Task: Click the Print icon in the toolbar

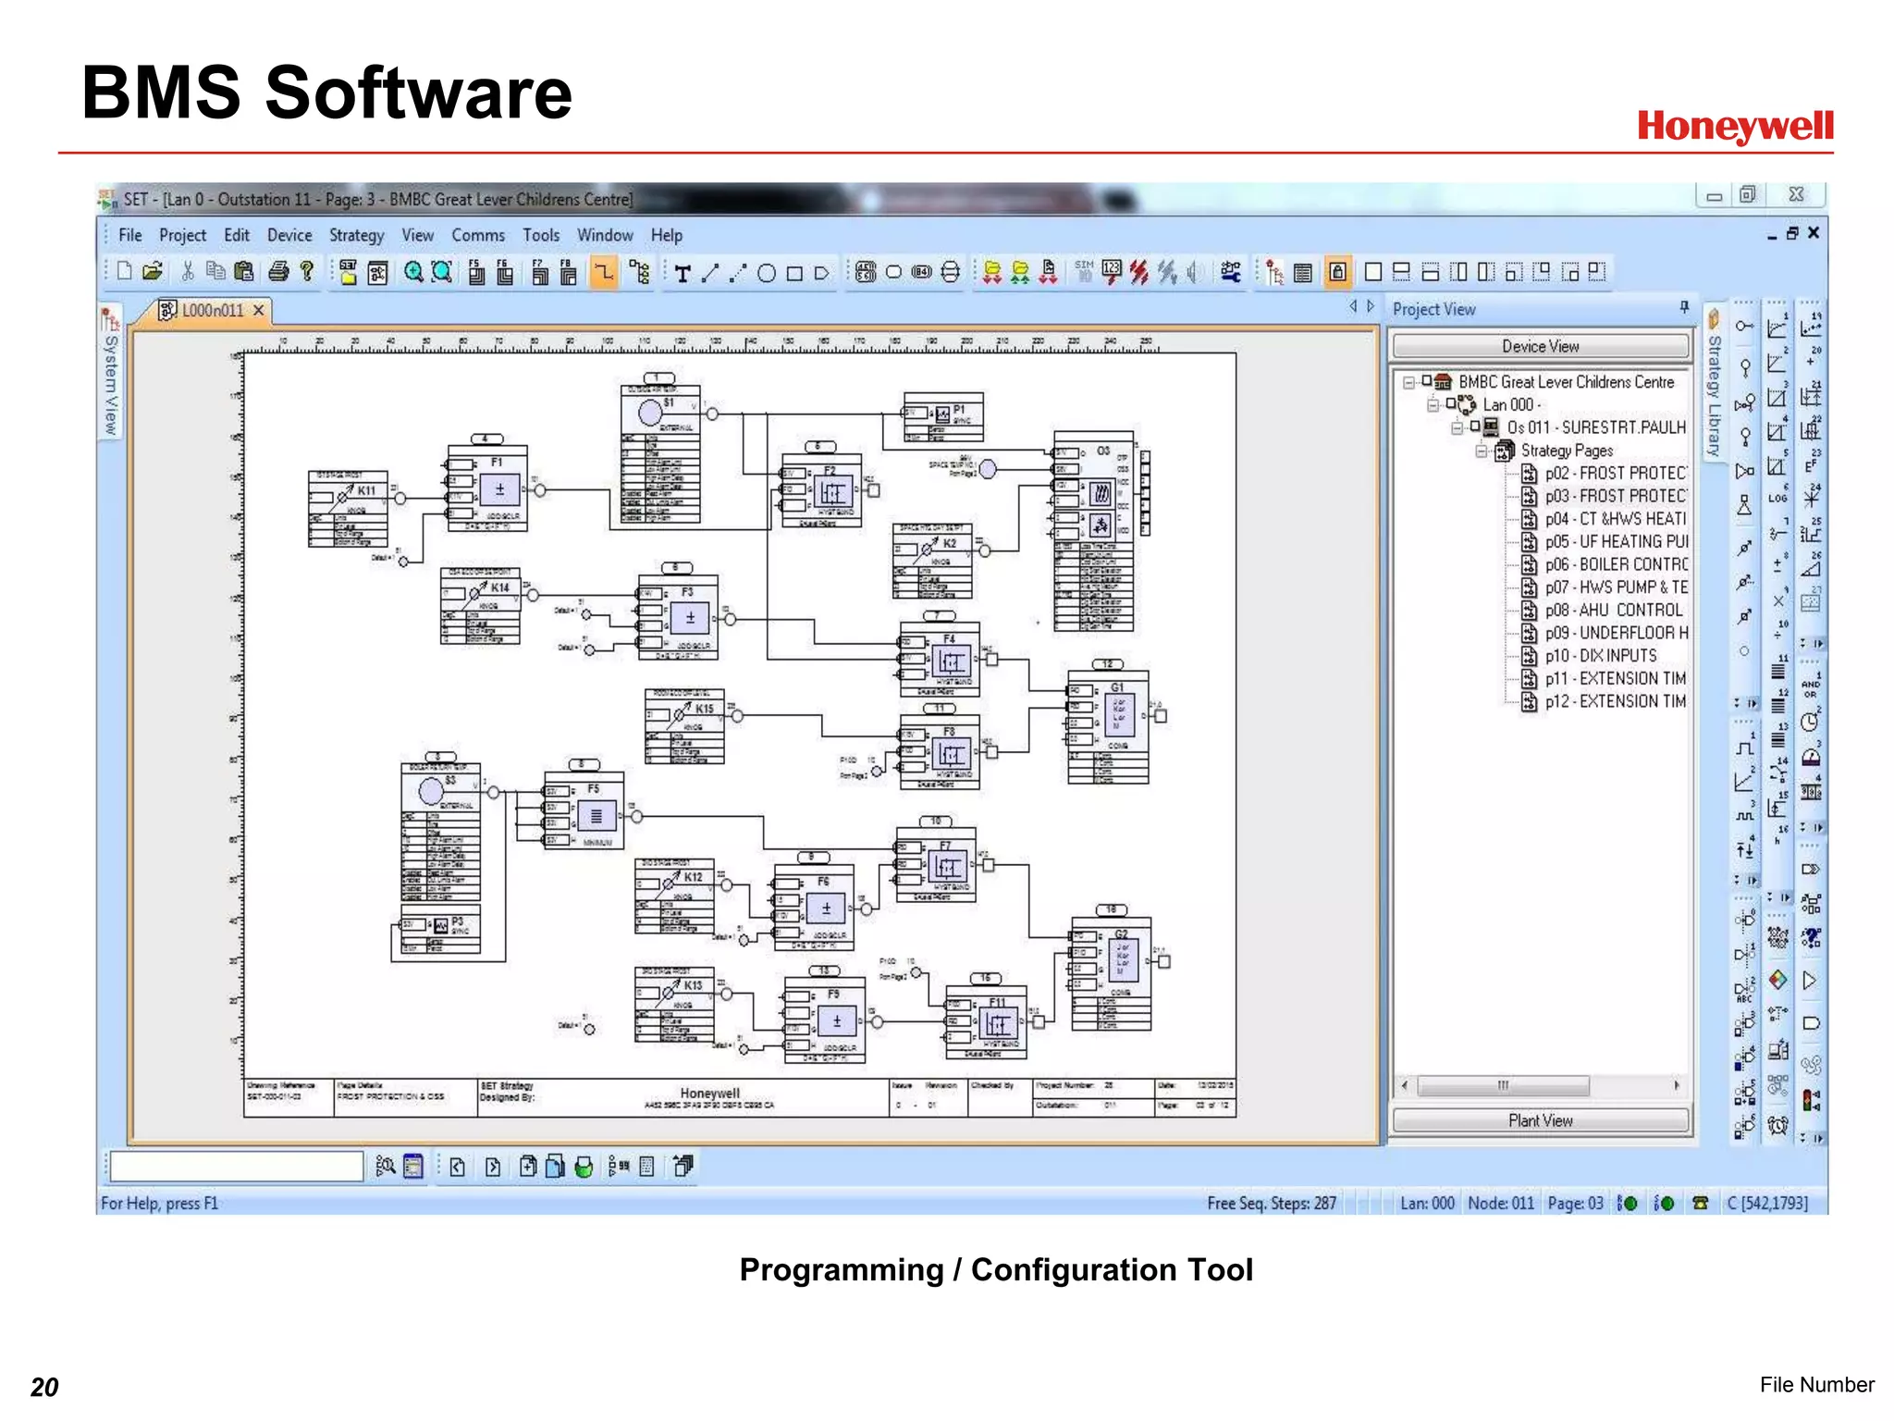Action: tap(278, 272)
